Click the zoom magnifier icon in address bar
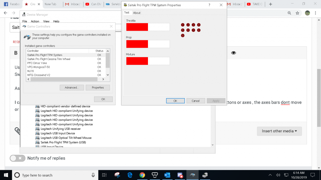 [x=289, y=13]
